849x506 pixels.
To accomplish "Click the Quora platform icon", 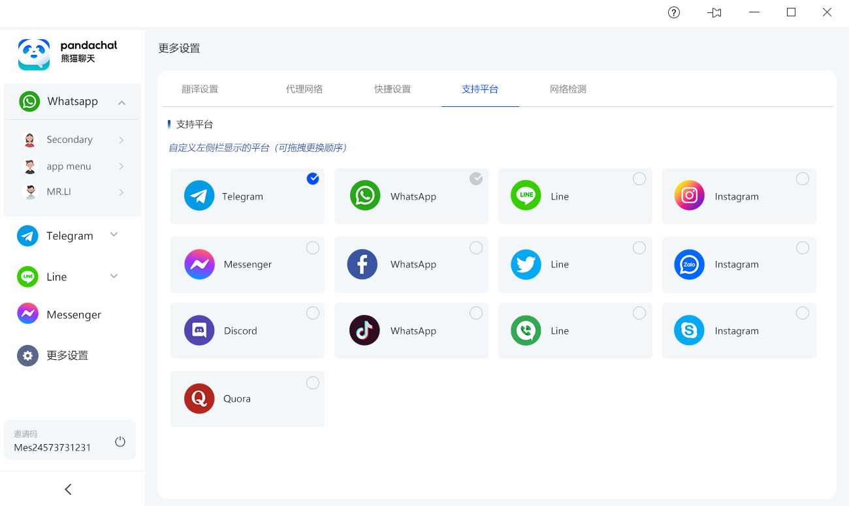I will coord(199,398).
